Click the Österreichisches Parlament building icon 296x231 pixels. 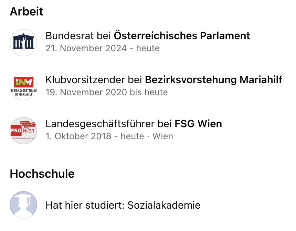click(23, 43)
